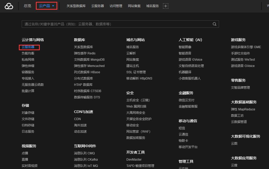
Task: Open the 负载均衡 product page
Action: point(28,53)
